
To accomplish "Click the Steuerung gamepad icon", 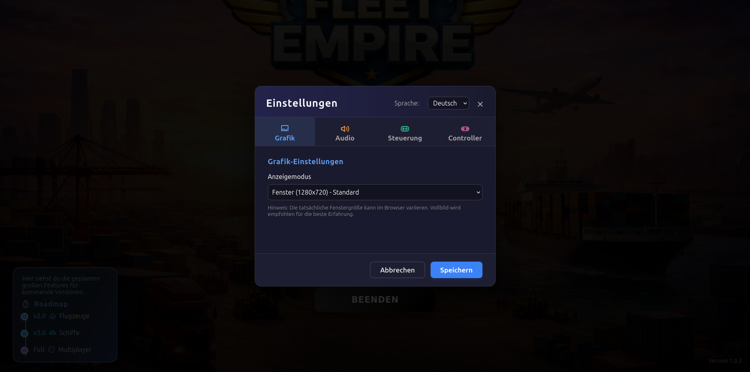I will pyautogui.click(x=405, y=129).
